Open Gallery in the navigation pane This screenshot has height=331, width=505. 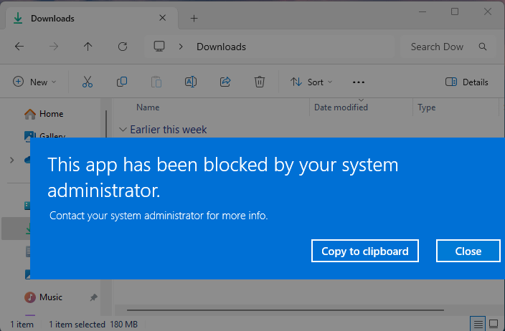45,135
